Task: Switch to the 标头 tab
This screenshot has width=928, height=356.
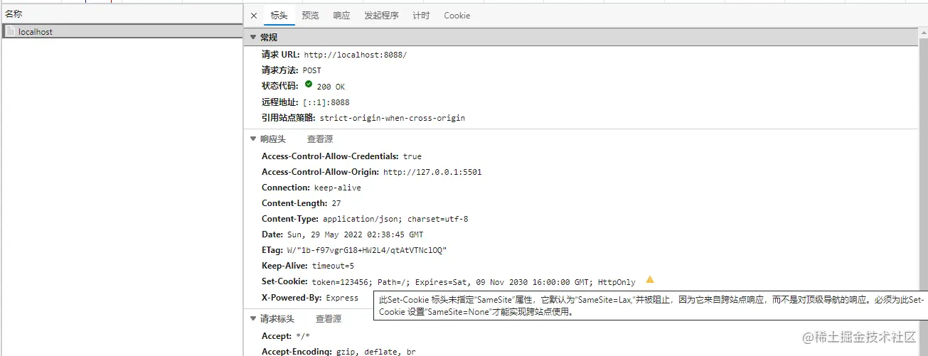Action: (279, 16)
